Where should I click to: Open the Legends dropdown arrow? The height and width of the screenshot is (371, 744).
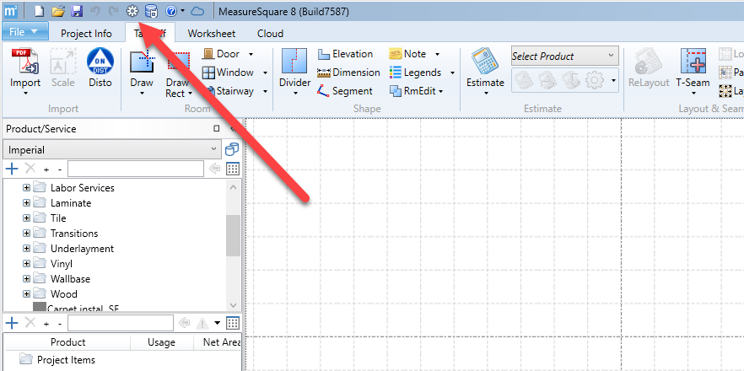(x=452, y=73)
